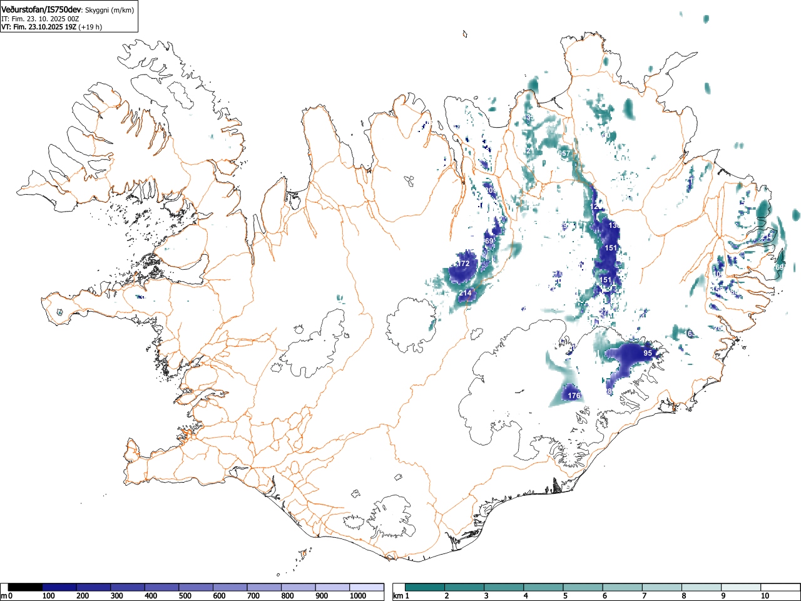Screen dimensions: 801x601
Task: Click the black 0–100 m legend swatch
Action: (26, 587)
